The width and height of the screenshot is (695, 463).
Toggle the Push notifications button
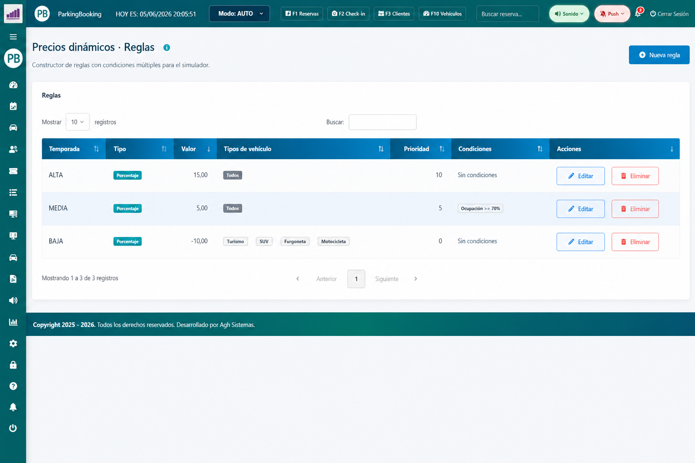(x=612, y=14)
